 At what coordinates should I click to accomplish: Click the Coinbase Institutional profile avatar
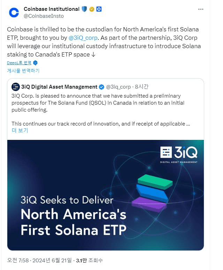tap(14, 13)
